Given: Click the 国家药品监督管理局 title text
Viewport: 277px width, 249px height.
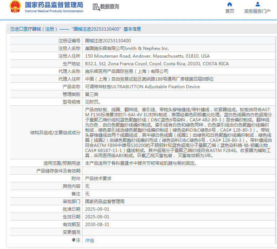Looking at the screenshot, I should 54,5.
